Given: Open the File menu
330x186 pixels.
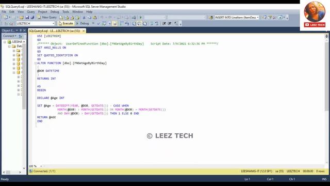Looking at the screenshot, I should click(4, 12).
